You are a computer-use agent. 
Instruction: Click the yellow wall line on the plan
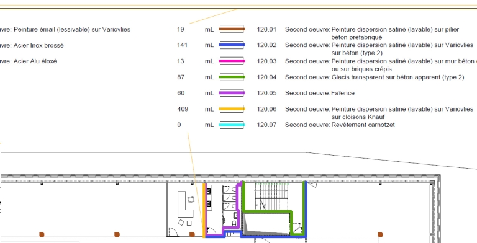pyautogui.click(x=204, y=210)
